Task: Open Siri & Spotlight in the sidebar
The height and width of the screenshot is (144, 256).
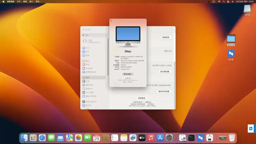Action: [x=93, y=92]
